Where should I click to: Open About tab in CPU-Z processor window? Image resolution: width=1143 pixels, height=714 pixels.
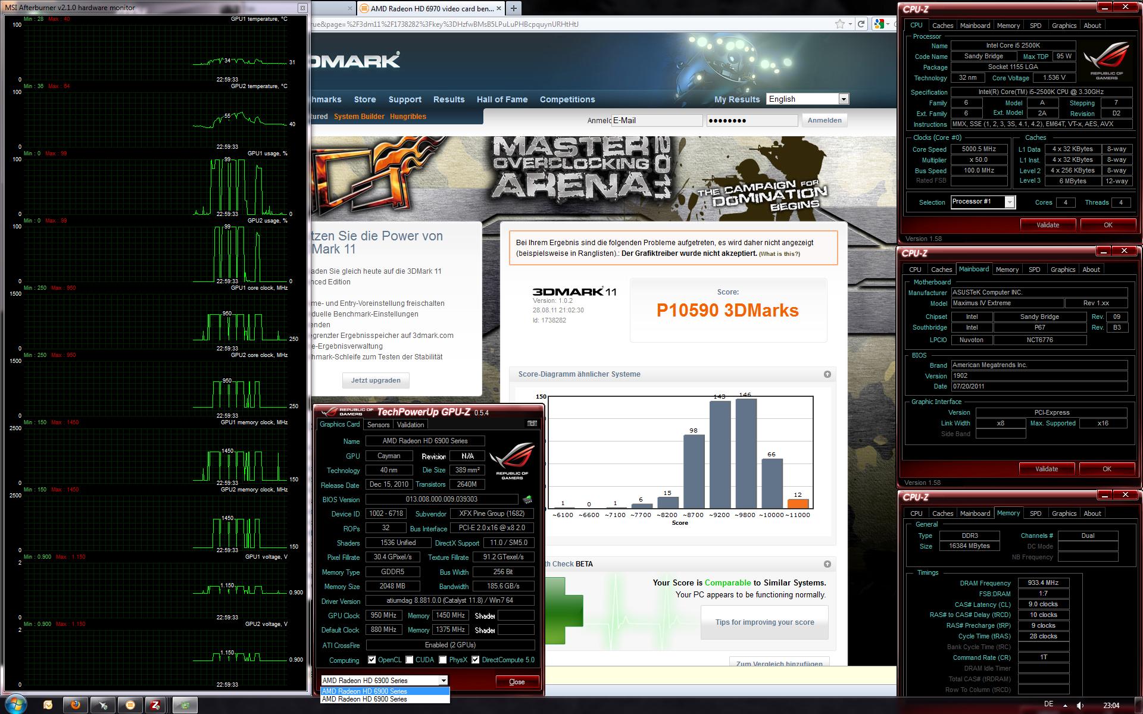tap(1092, 26)
